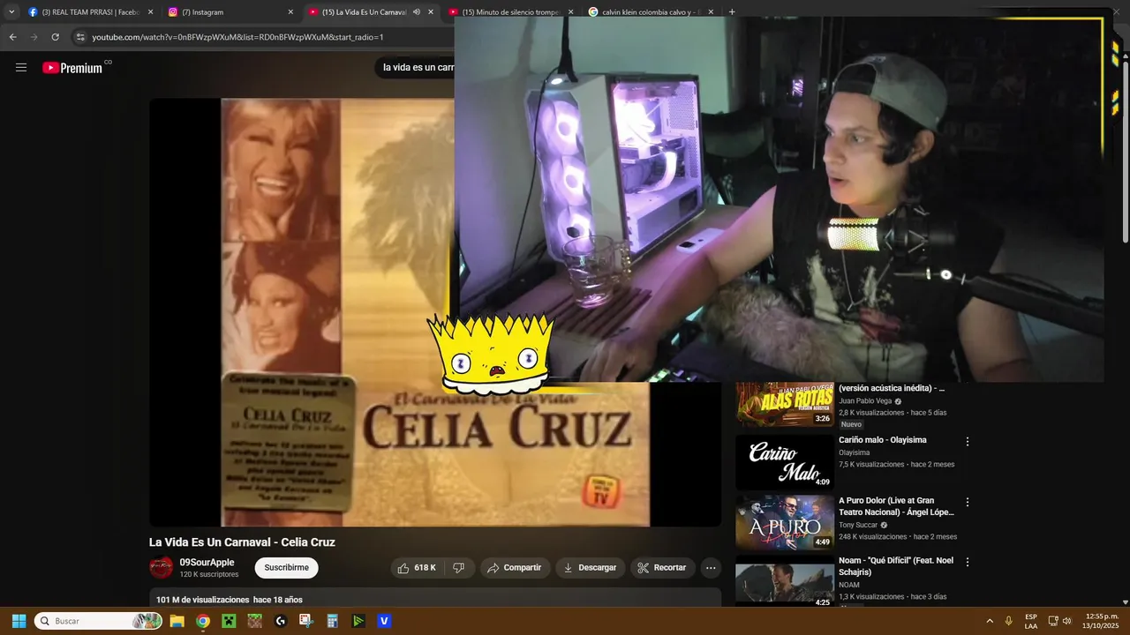Share the video with Compartir
This screenshot has height=635, width=1130.
(515, 568)
